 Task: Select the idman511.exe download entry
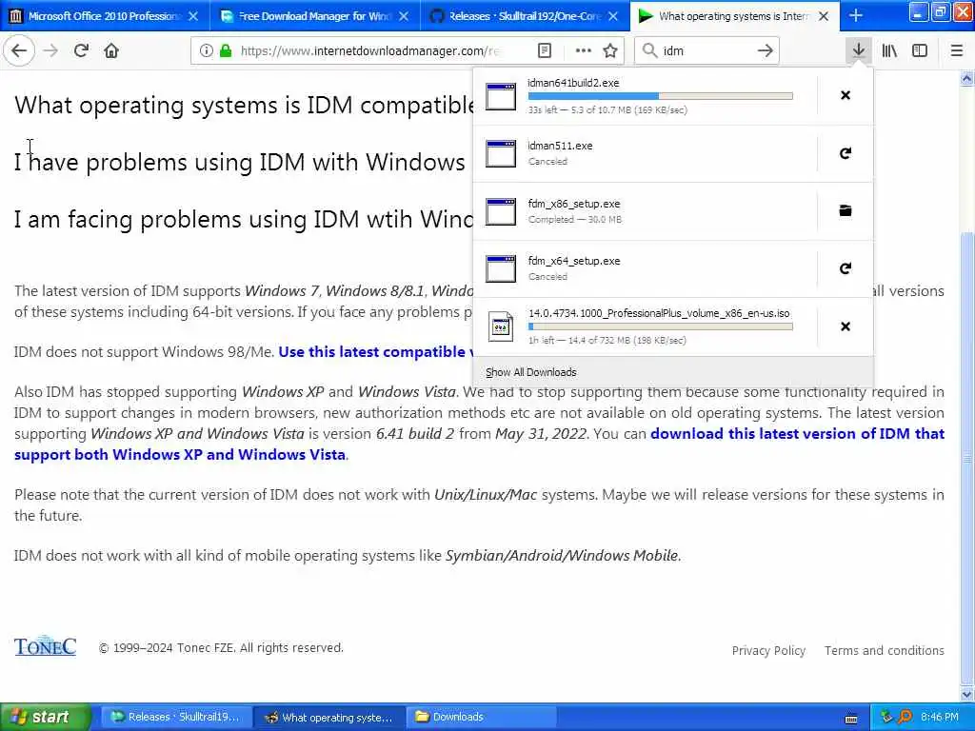[645, 153]
